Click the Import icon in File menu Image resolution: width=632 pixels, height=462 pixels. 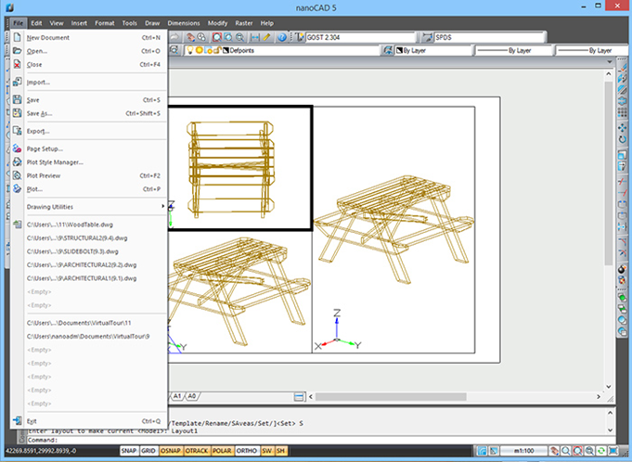(x=18, y=82)
